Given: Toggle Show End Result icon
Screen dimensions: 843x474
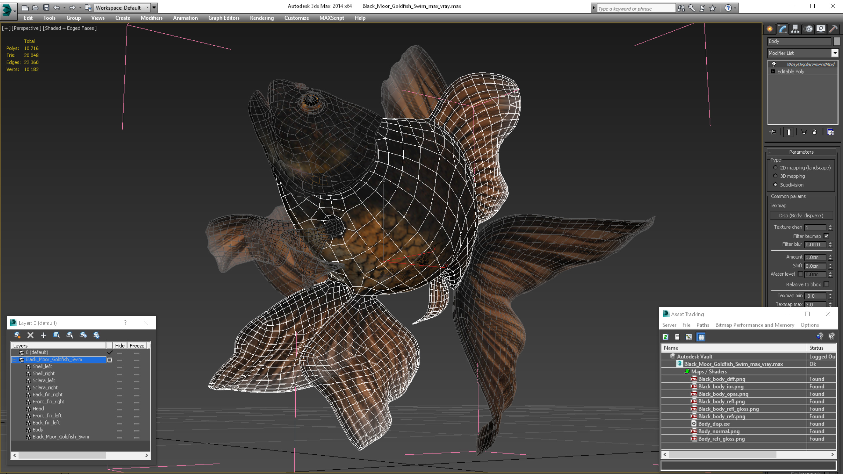Looking at the screenshot, I should point(789,132).
